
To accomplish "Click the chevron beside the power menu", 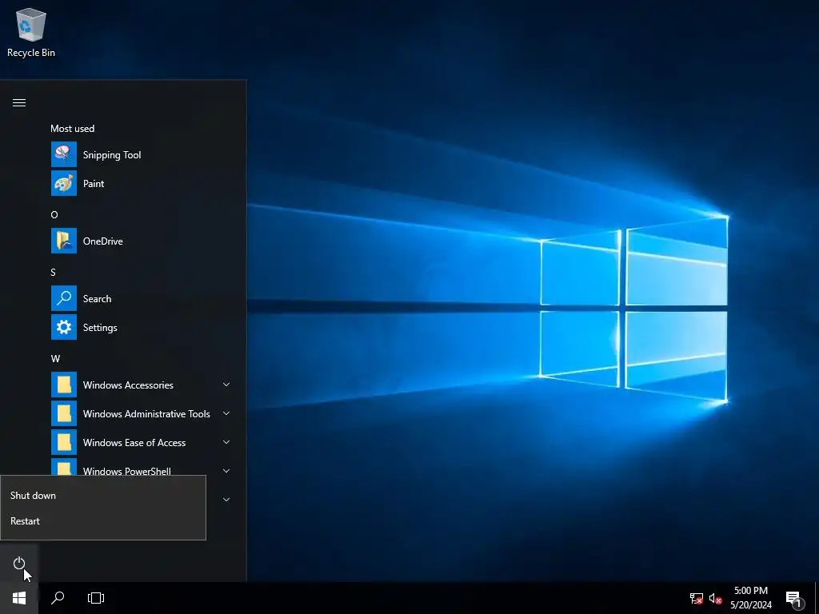I will (226, 500).
